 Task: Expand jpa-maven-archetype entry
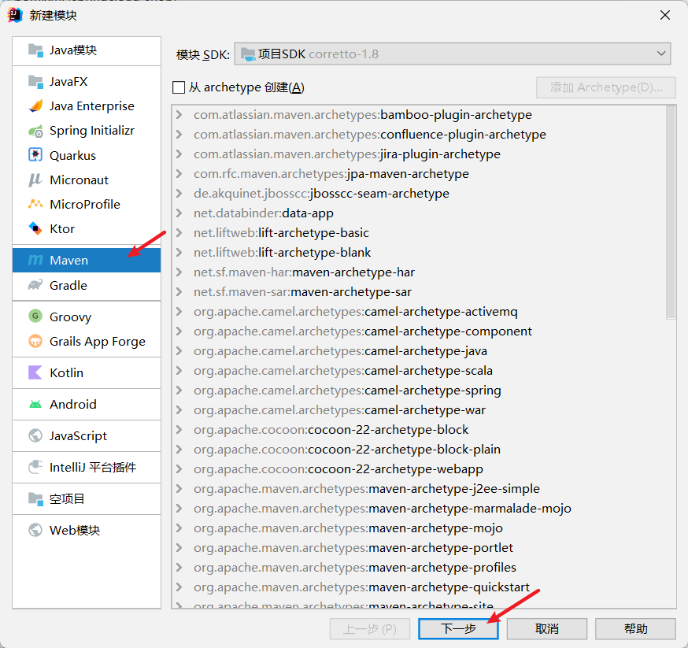[x=179, y=174]
